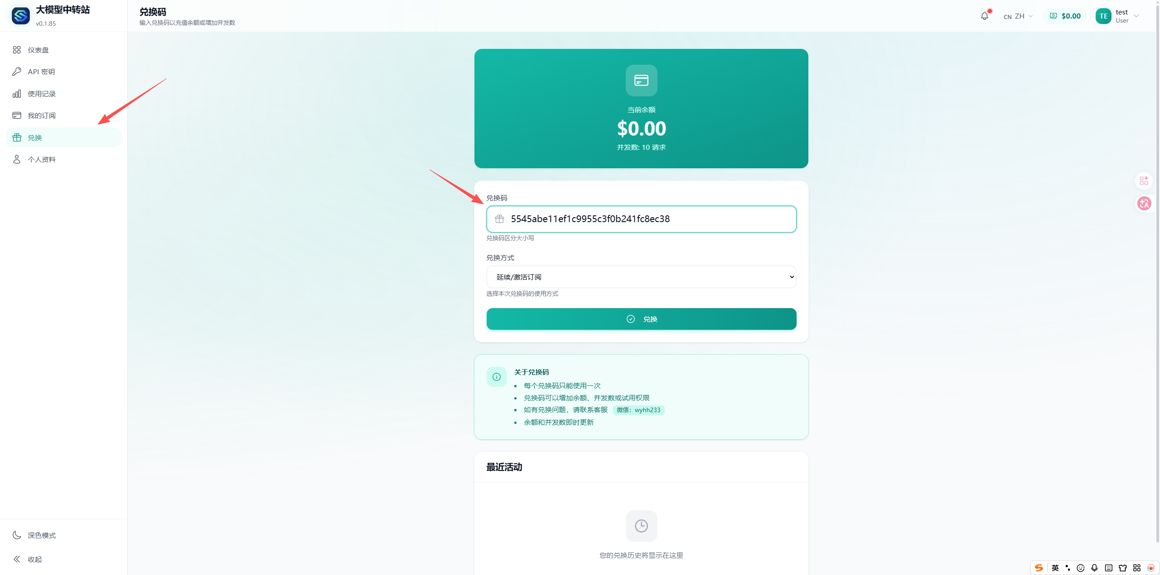Click the app logo icon
This screenshot has height=575, width=1160.
click(x=21, y=16)
